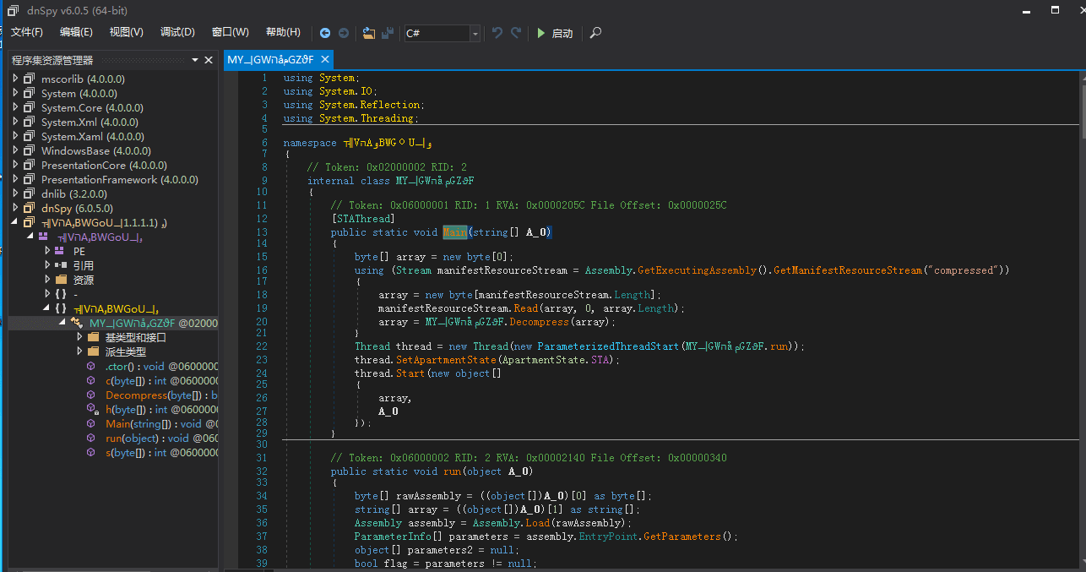Click the h(byte[]) private method icon
Viewport: 1086px width, 572px height.
point(91,409)
